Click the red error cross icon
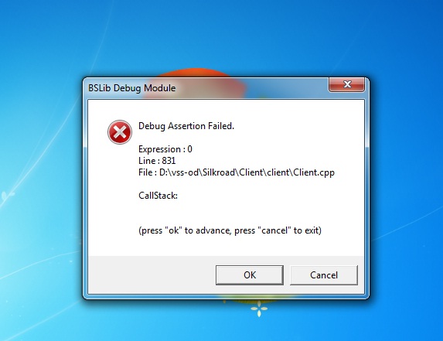Image resolution: width=443 pixels, height=341 pixels. pos(120,132)
